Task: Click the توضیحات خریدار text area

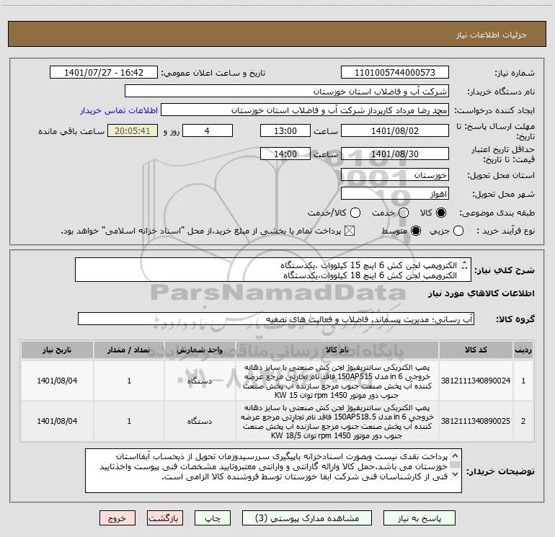Action: (x=273, y=471)
